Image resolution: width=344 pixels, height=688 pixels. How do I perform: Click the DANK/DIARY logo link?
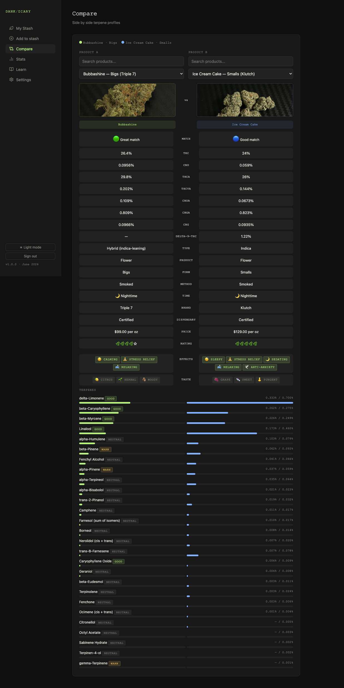18,11
